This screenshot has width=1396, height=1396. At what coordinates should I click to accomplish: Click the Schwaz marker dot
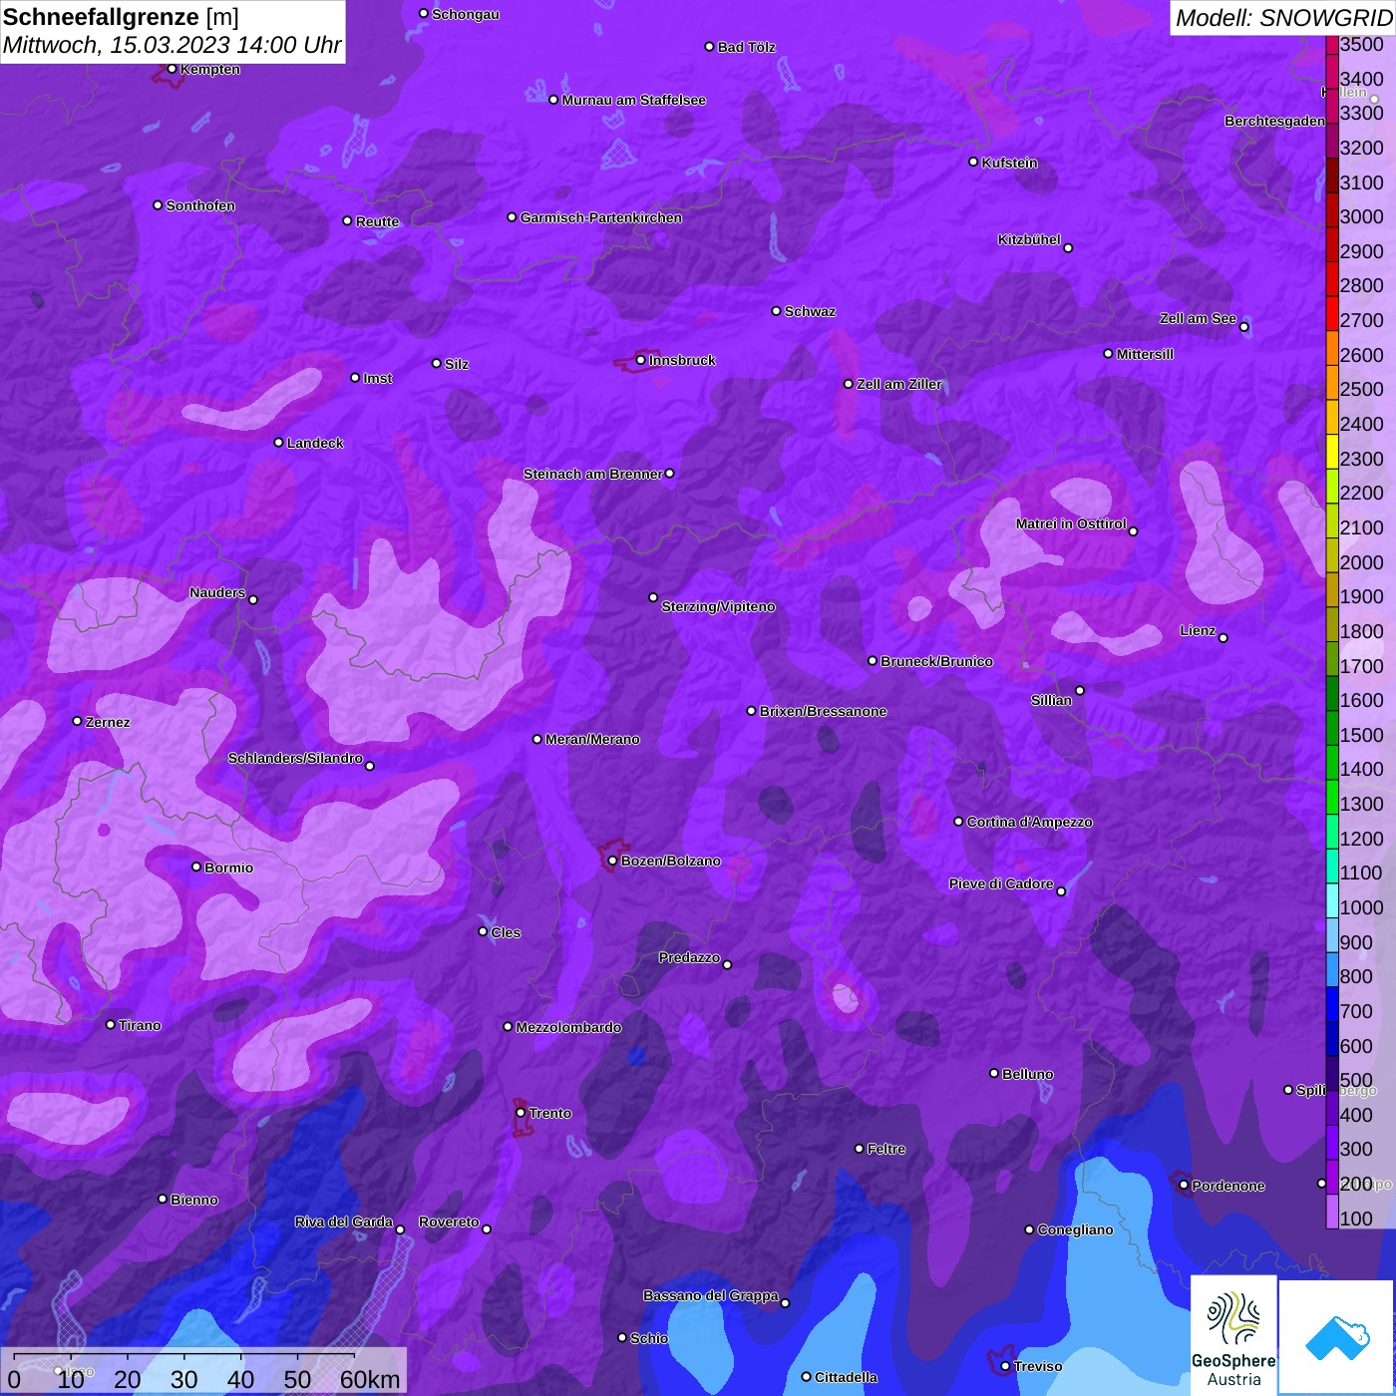click(x=776, y=310)
